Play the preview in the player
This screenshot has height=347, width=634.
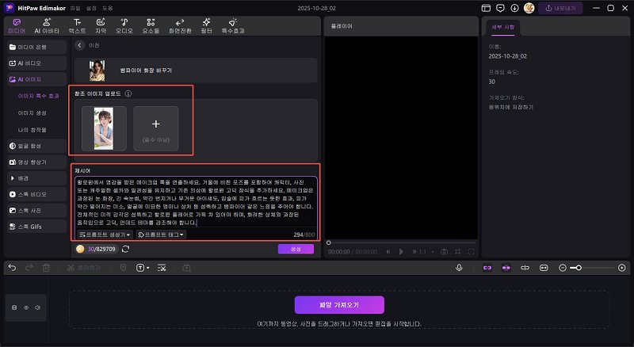point(401,252)
